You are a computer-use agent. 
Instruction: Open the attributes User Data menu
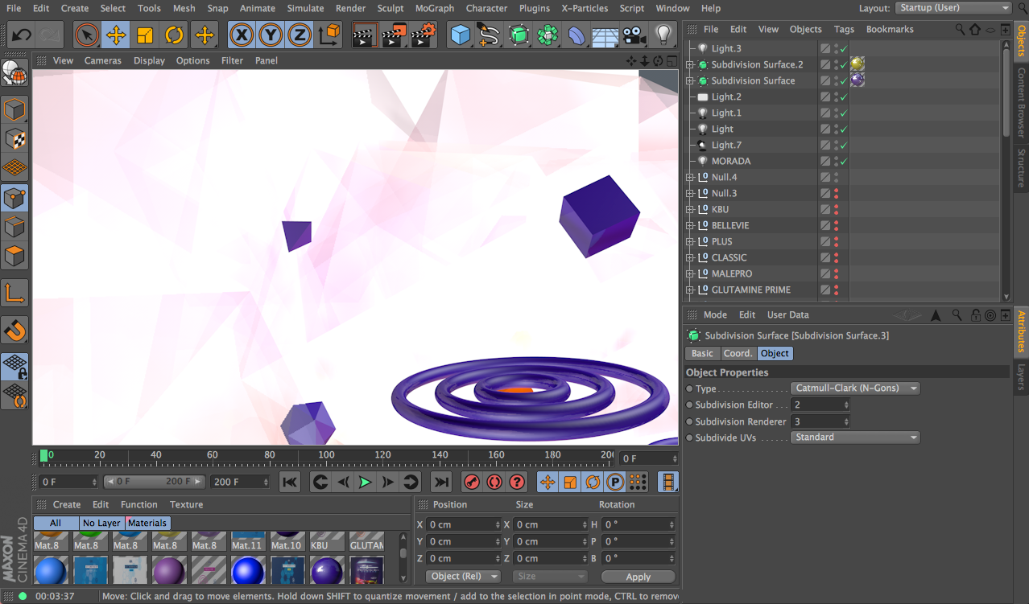point(787,315)
